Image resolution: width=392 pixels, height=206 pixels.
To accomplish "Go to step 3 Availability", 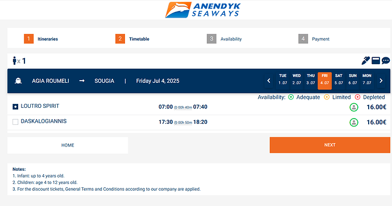I will [224, 39].
